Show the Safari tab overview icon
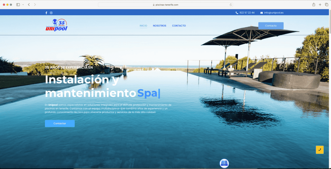This screenshot has height=169, width=331. (326, 5)
